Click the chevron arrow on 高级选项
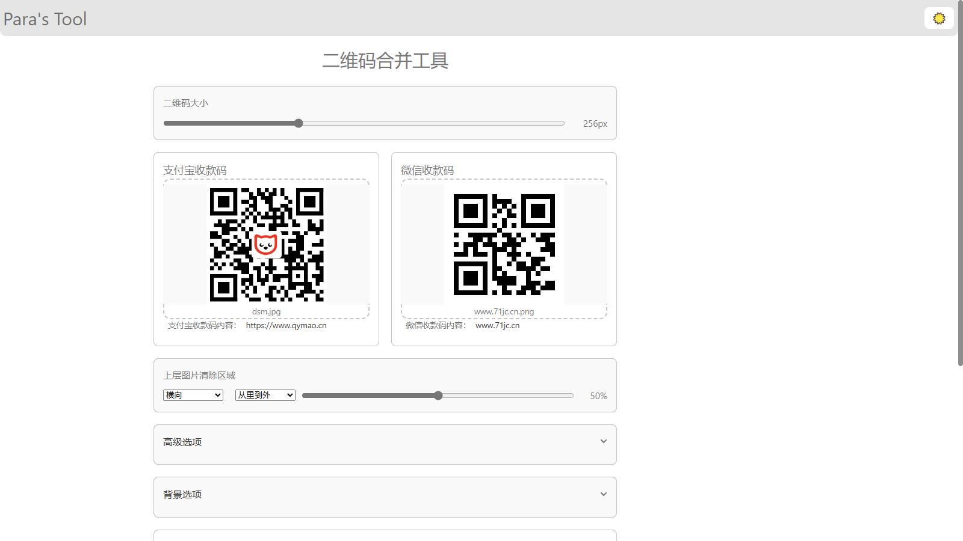This screenshot has height=541, width=963. [x=603, y=441]
